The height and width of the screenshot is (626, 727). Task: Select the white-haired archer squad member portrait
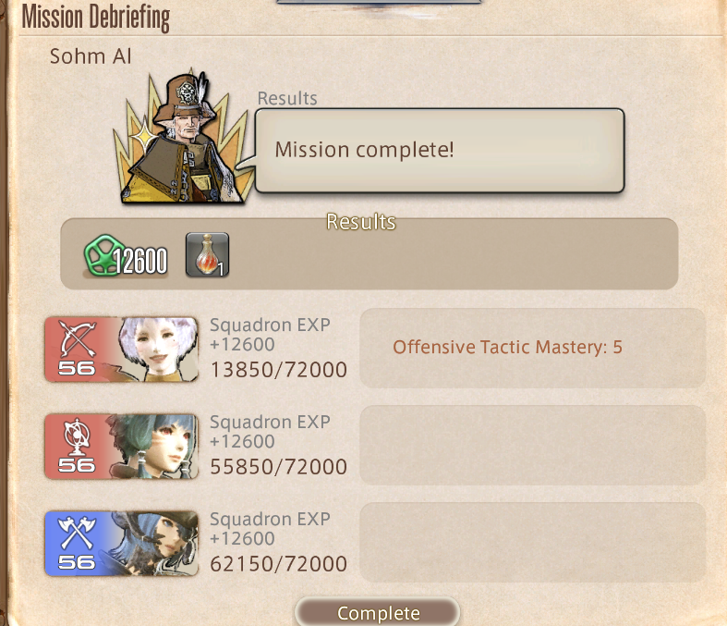(x=155, y=349)
